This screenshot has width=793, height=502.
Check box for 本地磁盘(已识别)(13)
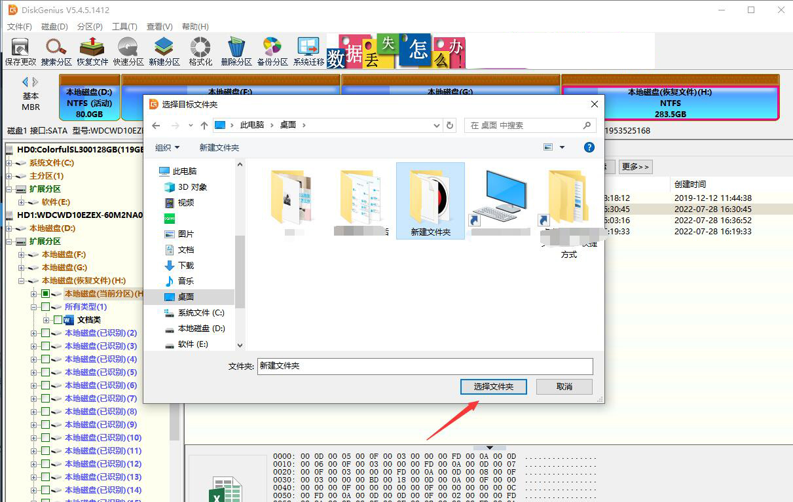click(45, 477)
